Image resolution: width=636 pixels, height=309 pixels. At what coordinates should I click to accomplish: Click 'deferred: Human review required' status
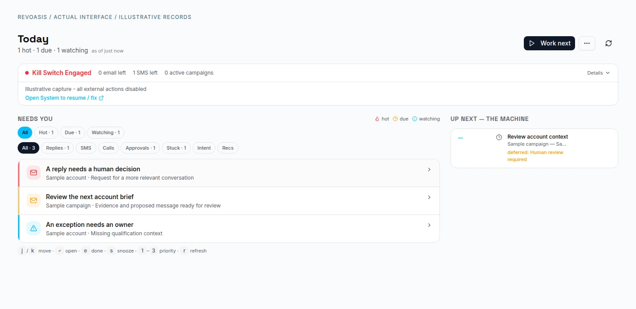point(535,156)
